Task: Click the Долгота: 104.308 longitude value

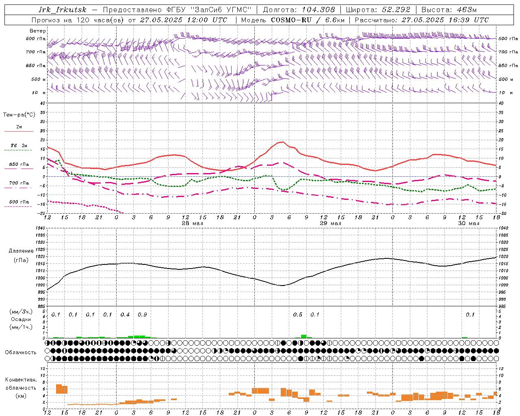Action: 299,10
